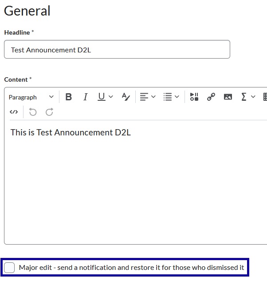
Task: Insert a table with the table icon
Action: pyautogui.click(x=265, y=97)
